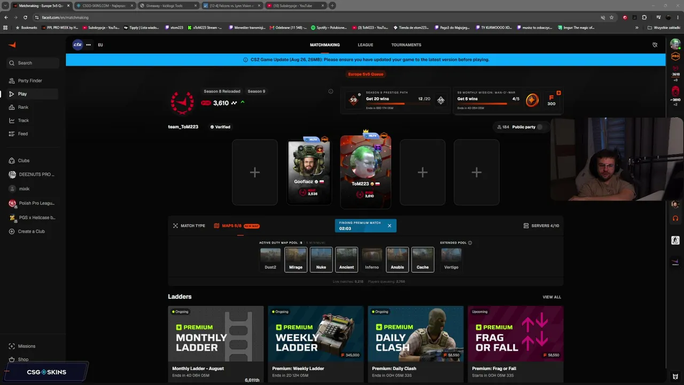Switch to the Tournaments tab
This screenshot has height=385, width=684.
pos(406,45)
